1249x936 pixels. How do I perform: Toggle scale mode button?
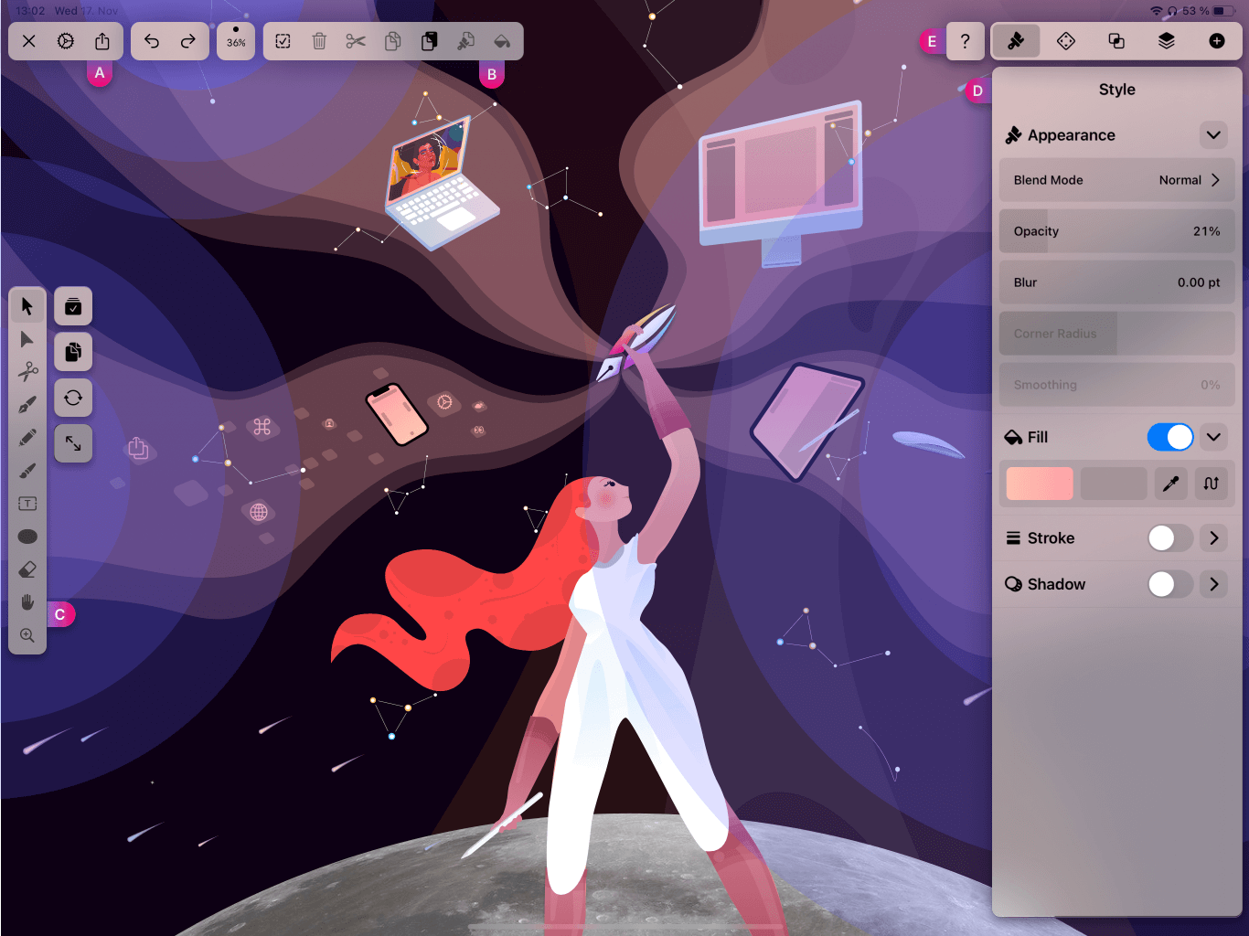tap(73, 443)
